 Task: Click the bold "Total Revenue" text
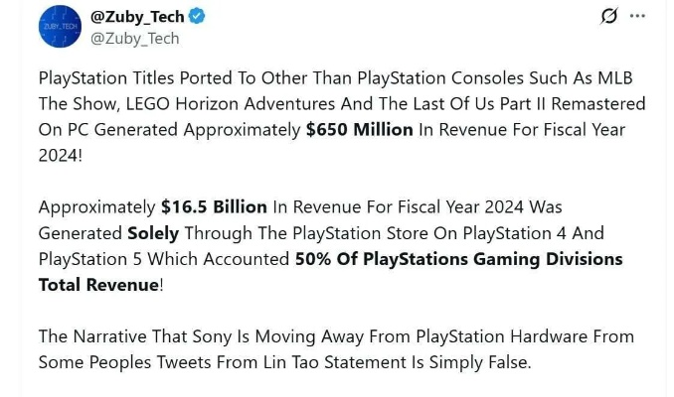coord(97,285)
